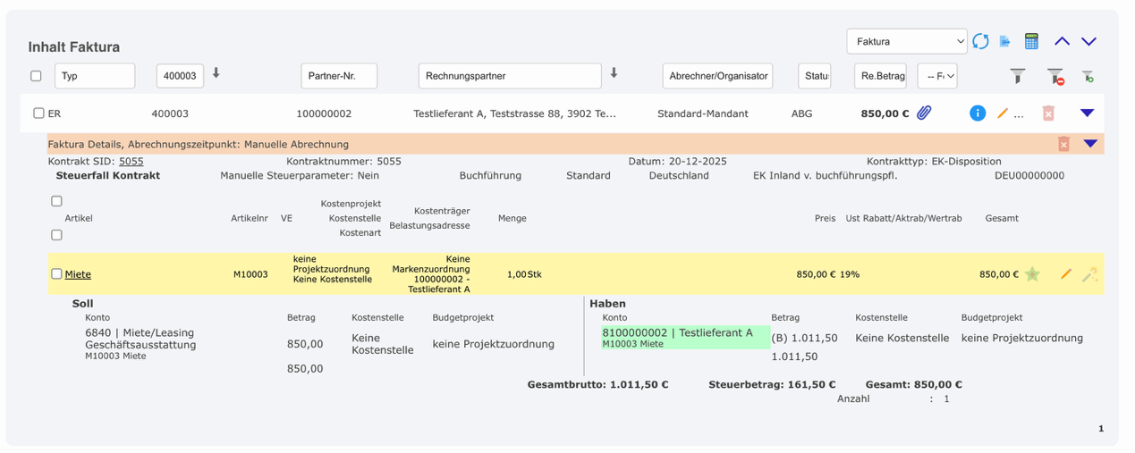This screenshot has width=1135, height=453.
Task: Click magic wand icon on Miete row
Action: 1089,275
